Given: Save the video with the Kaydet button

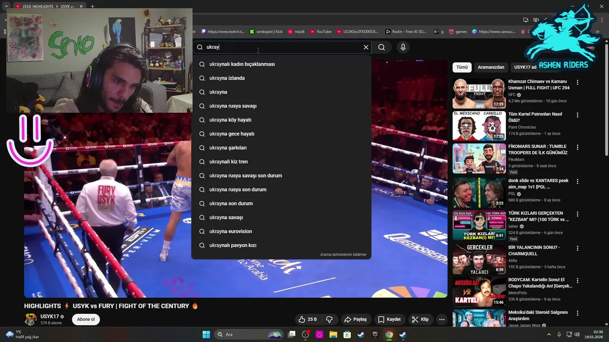Looking at the screenshot, I should pos(389,319).
